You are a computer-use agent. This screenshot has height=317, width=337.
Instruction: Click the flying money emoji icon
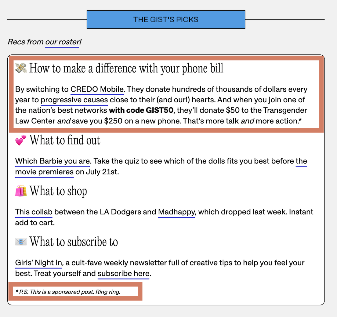coord(21,68)
